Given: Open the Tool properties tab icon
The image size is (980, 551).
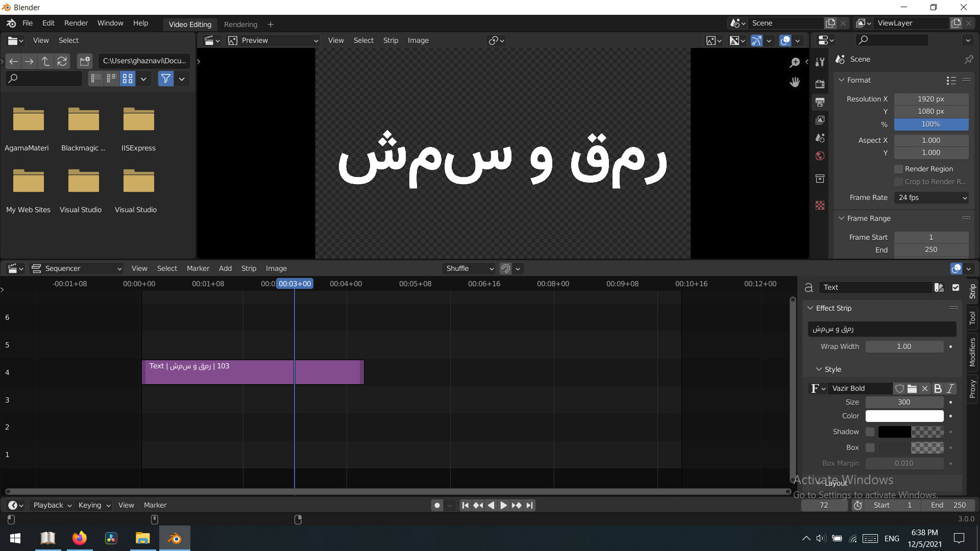Looking at the screenshot, I should pyautogui.click(x=820, y=62).
